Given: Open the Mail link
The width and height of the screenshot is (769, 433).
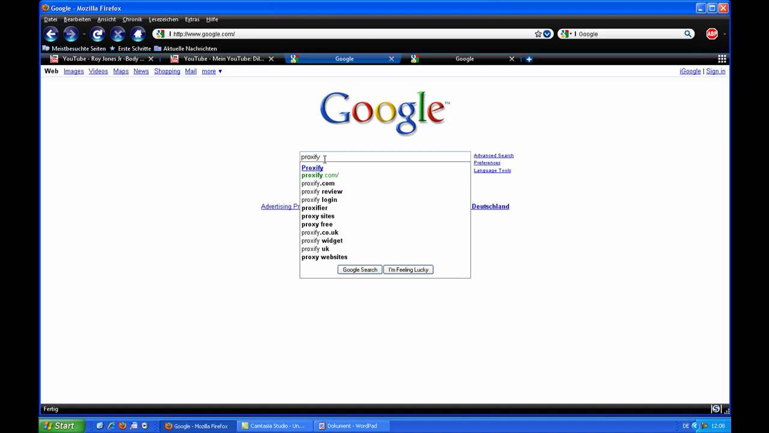Looking at the screenshot, I should [190, 71].
